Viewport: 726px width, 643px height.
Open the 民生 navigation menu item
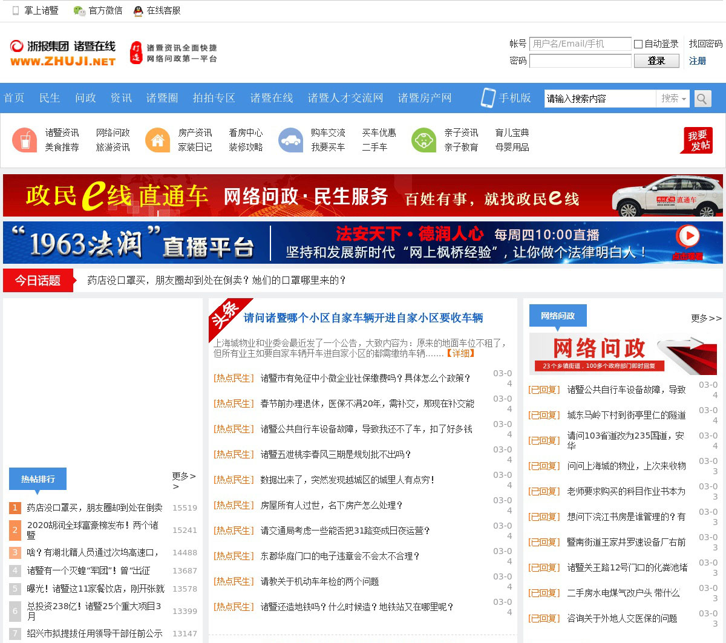50,98
